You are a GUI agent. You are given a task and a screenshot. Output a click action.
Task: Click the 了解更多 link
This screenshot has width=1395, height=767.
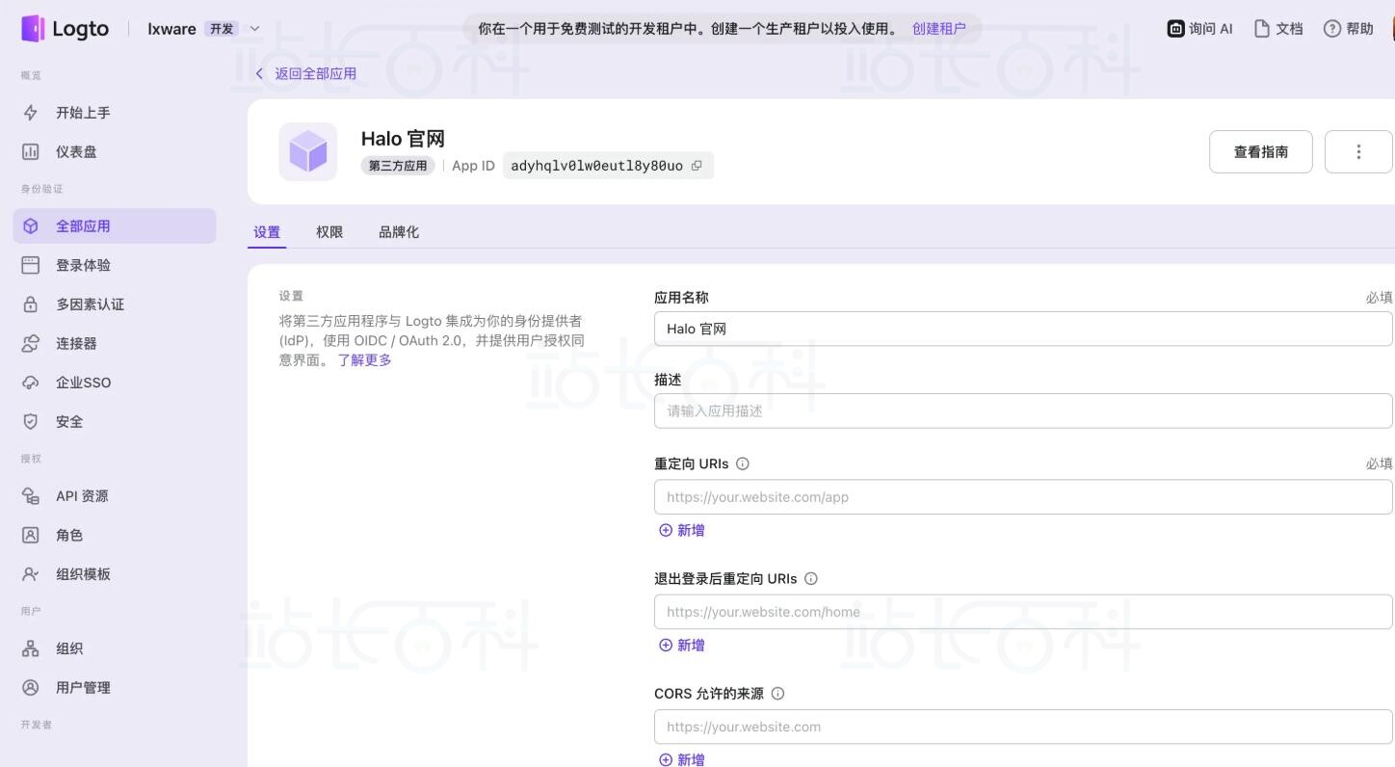[x=364, y=360]
